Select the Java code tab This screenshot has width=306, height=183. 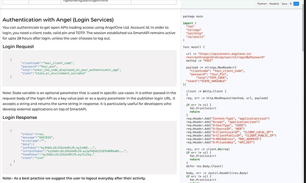(x=284, y=4)
